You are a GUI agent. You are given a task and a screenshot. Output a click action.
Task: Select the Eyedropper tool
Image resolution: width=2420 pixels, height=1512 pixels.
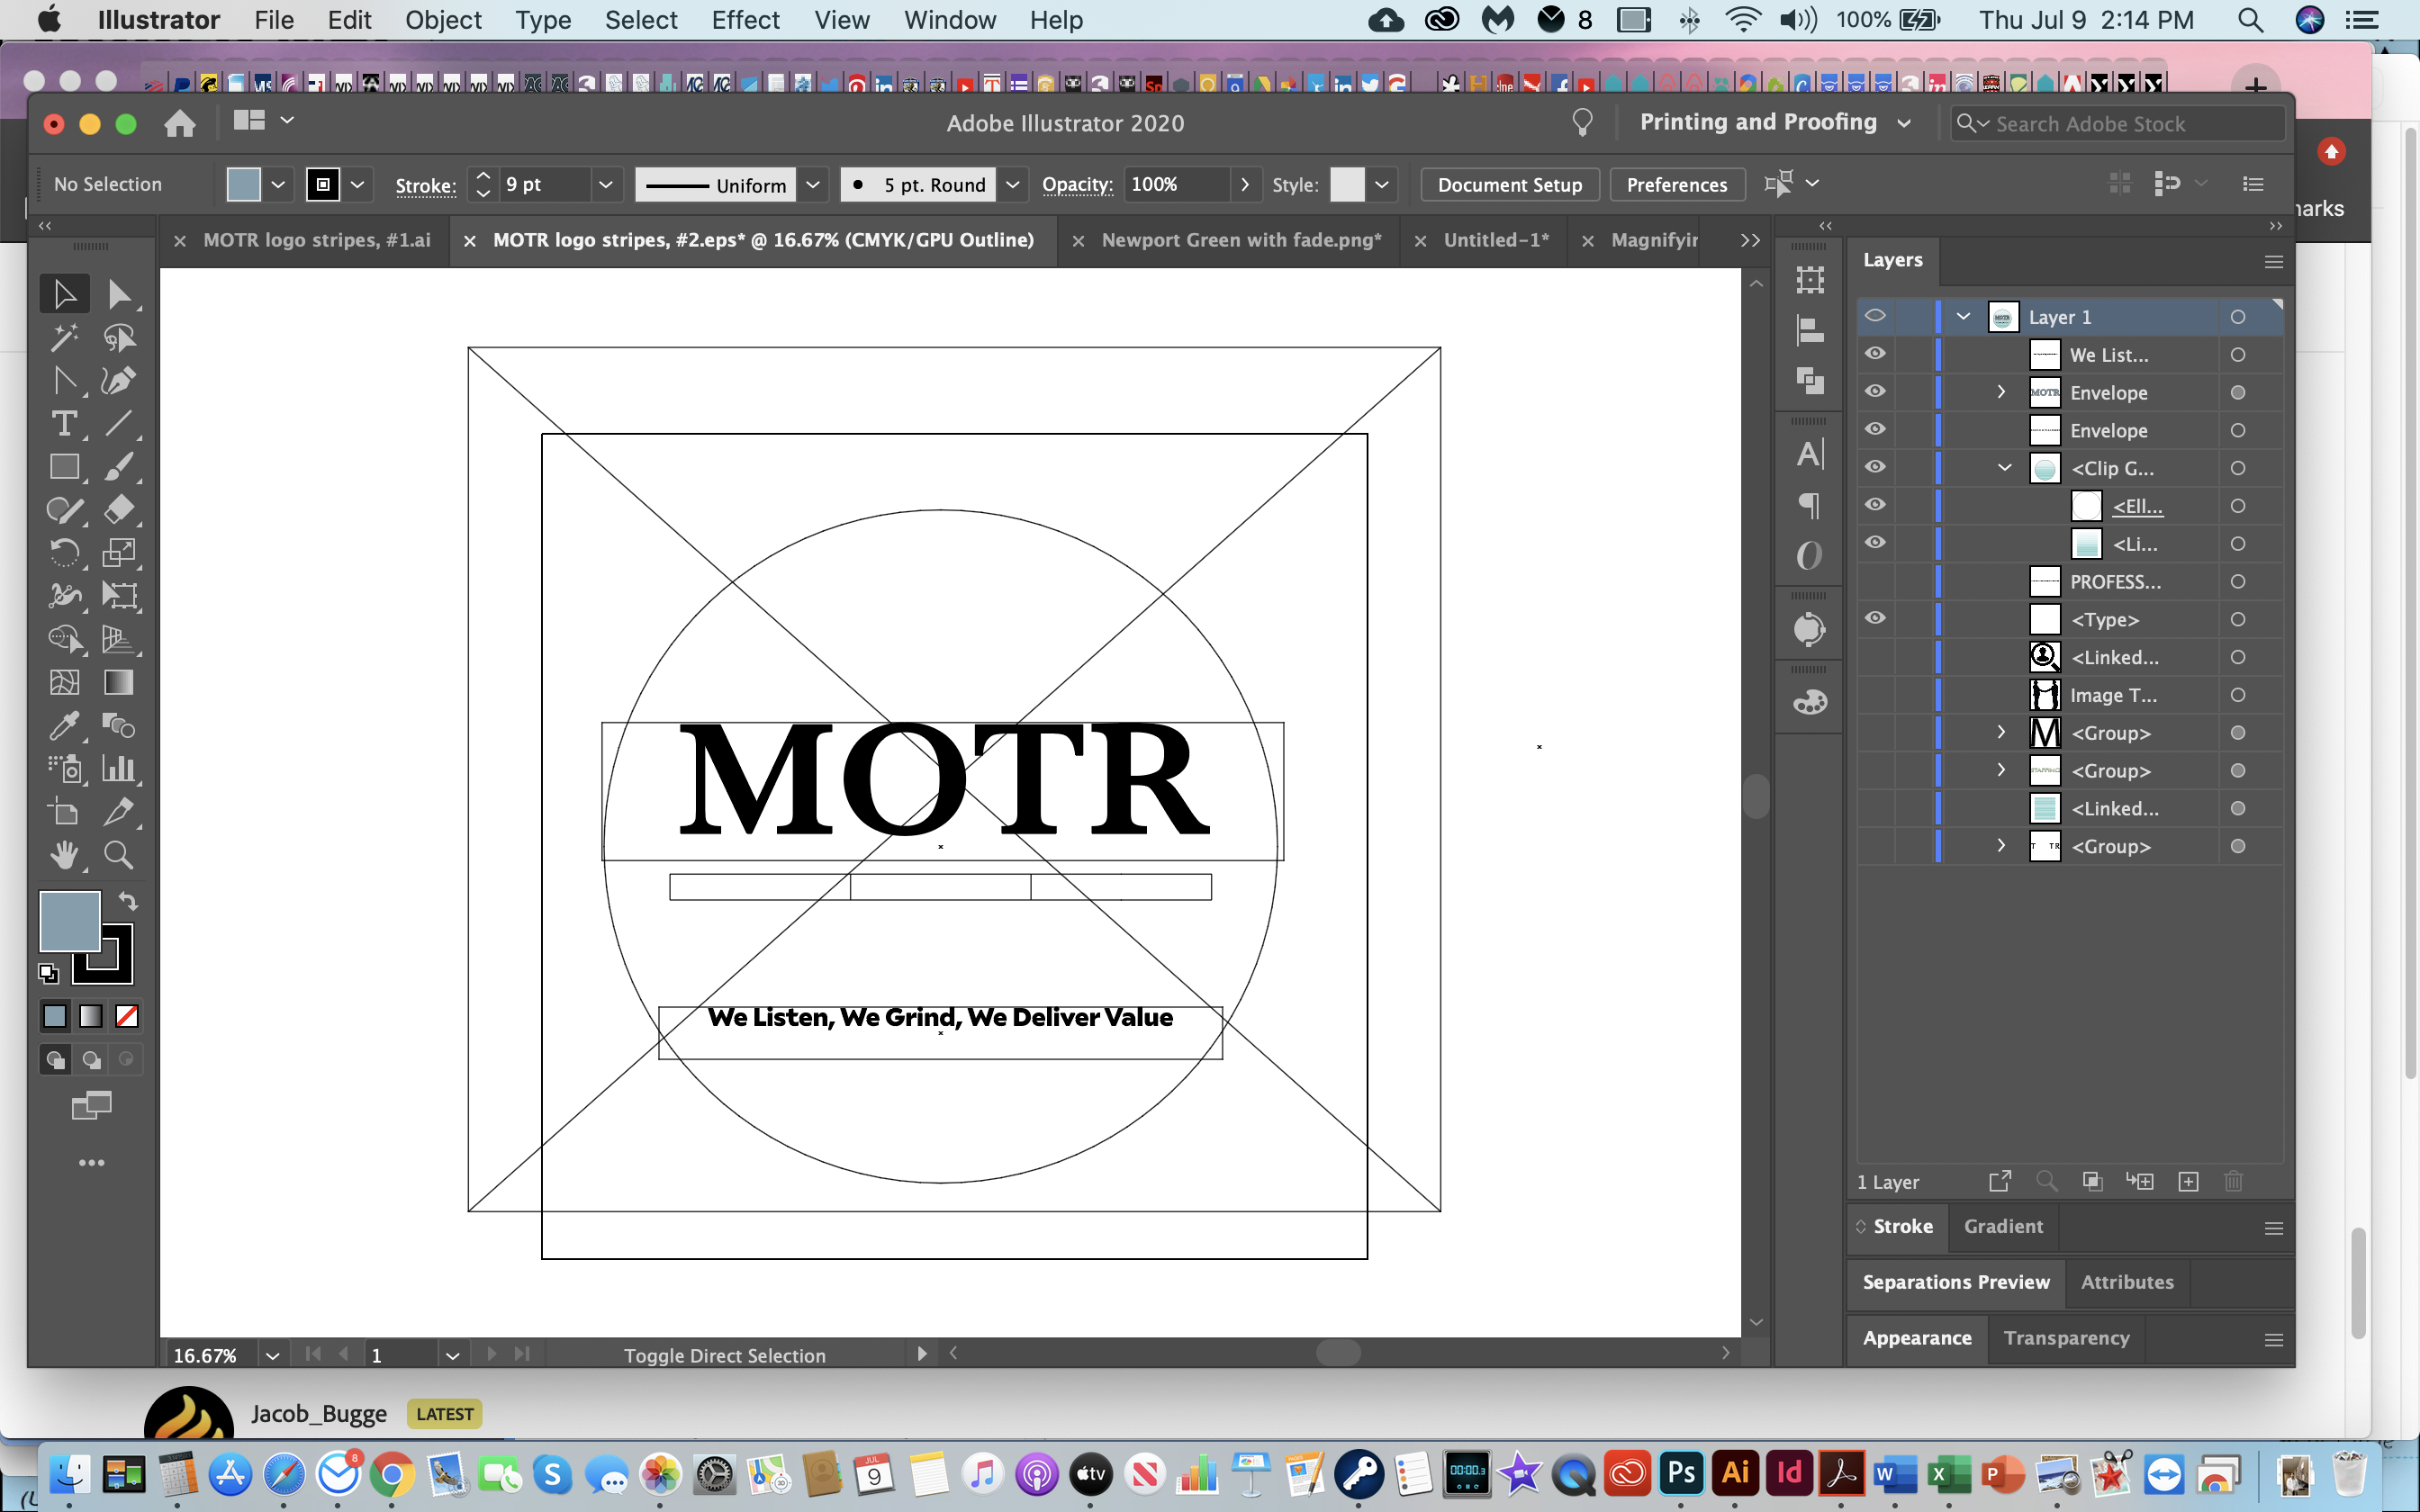[x=64, y=726]
